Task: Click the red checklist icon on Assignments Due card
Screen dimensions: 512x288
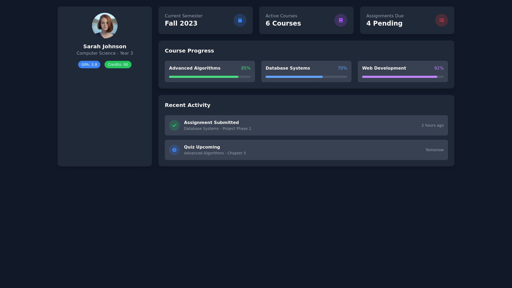Action: [x=441, y=20]
